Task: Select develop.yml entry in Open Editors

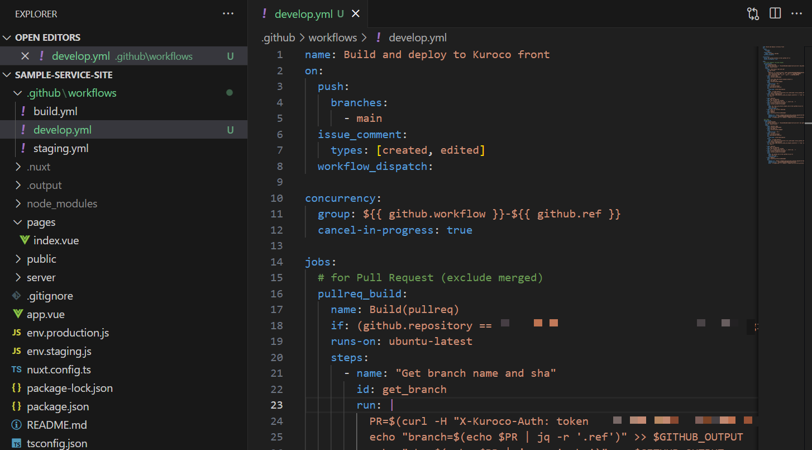Action: pyautogui.click(x=123, y=56)
